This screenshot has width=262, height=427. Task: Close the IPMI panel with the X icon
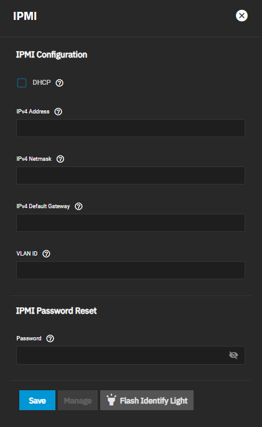(241, 16)
